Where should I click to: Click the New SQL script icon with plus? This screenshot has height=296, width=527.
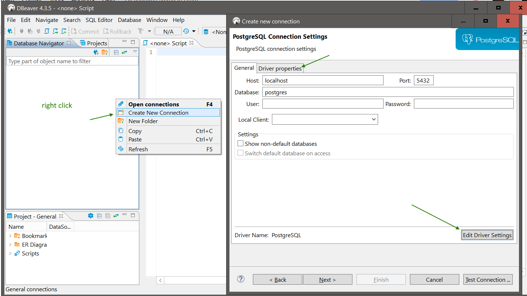(x=64, y=31)
